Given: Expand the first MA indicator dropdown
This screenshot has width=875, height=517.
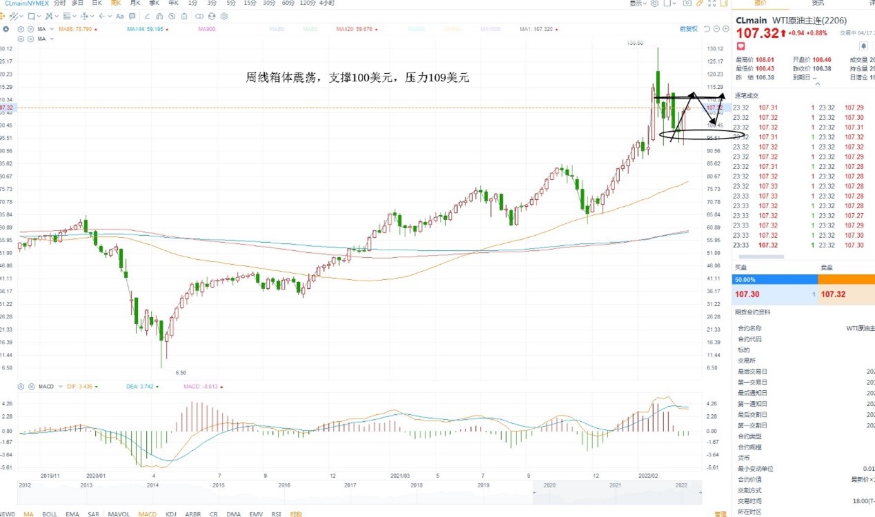Looking at the screenshot, I should point(52,29).
